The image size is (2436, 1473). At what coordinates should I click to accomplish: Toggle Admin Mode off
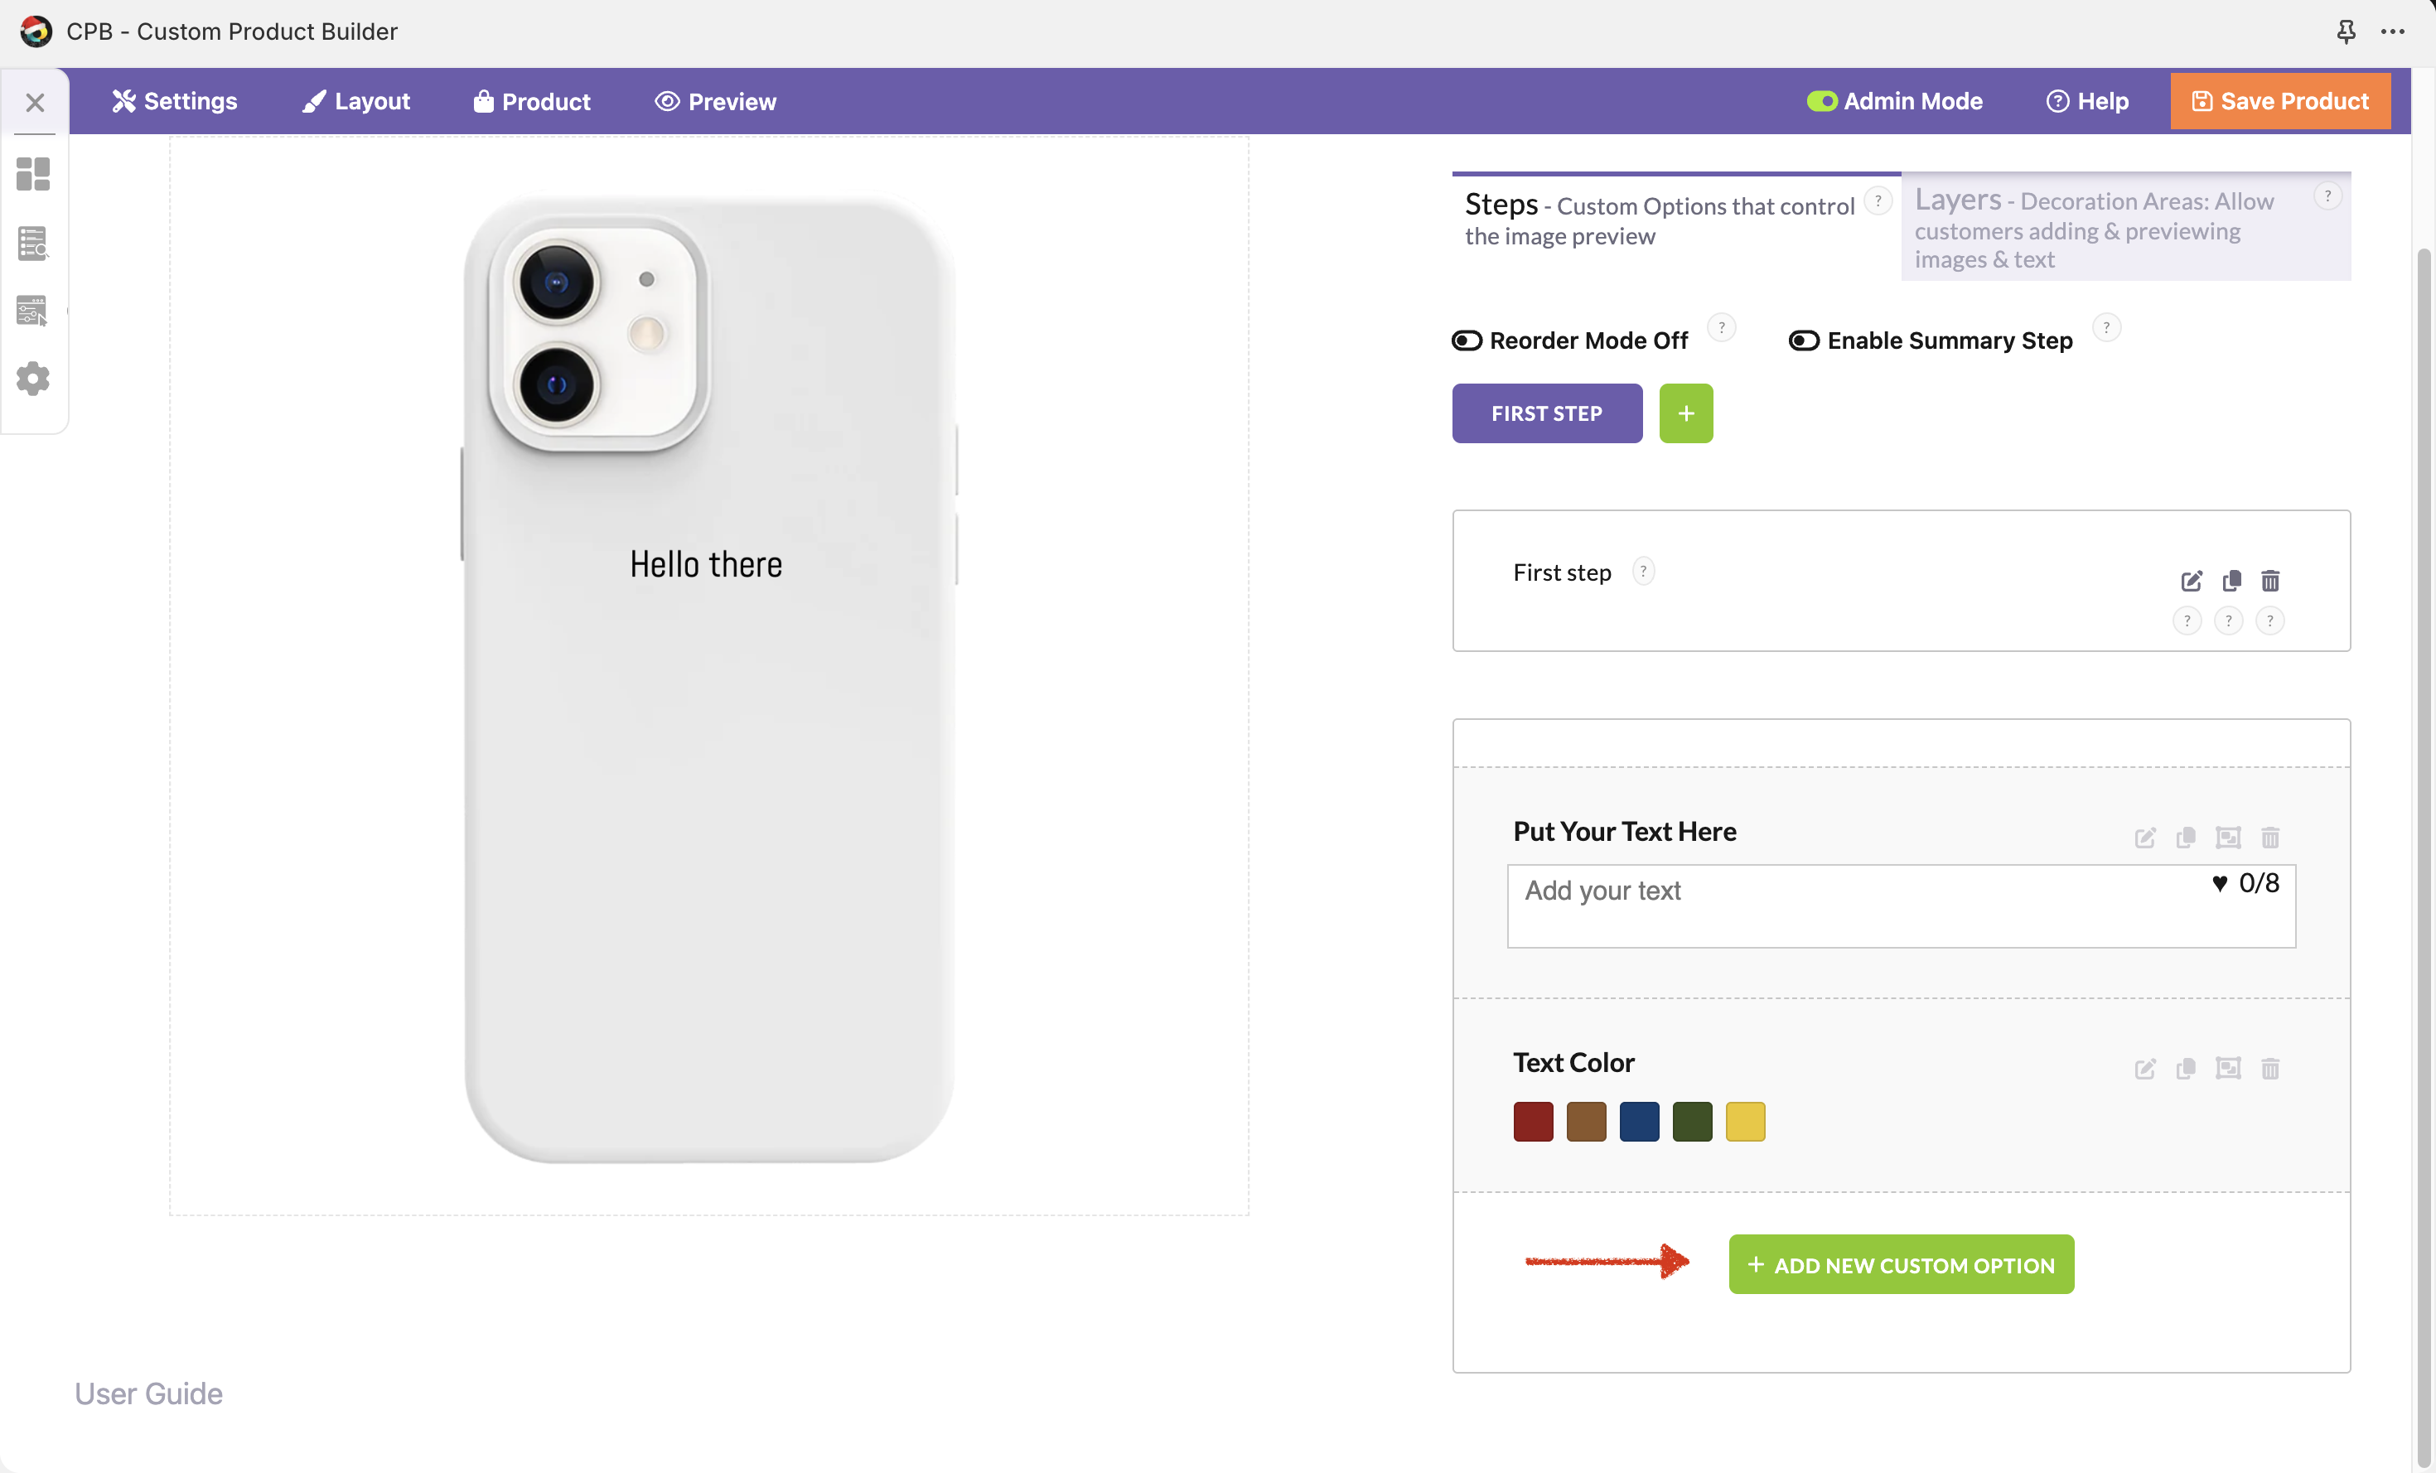pos(1821,102)
